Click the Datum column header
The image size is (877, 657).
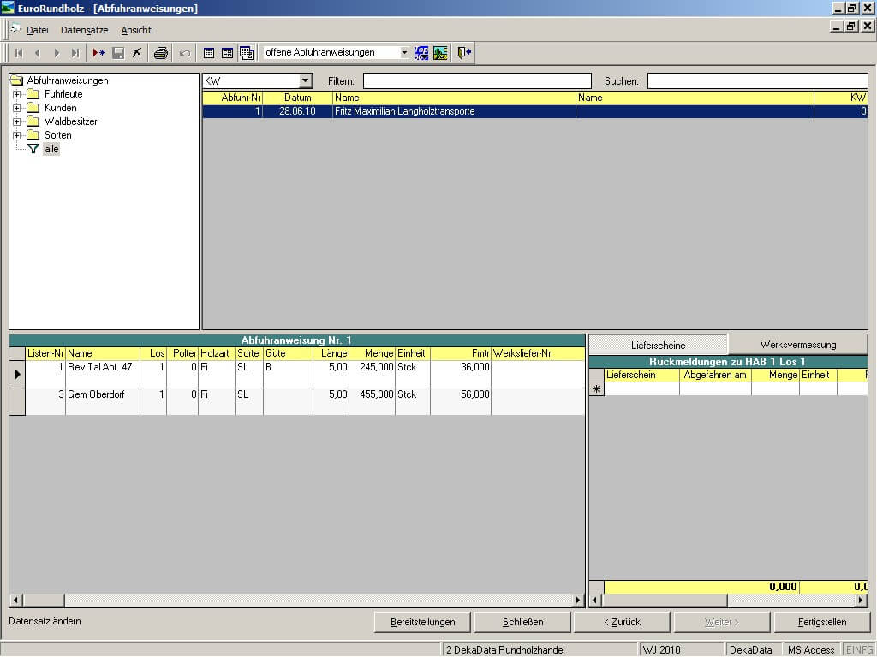coord(297,98)
